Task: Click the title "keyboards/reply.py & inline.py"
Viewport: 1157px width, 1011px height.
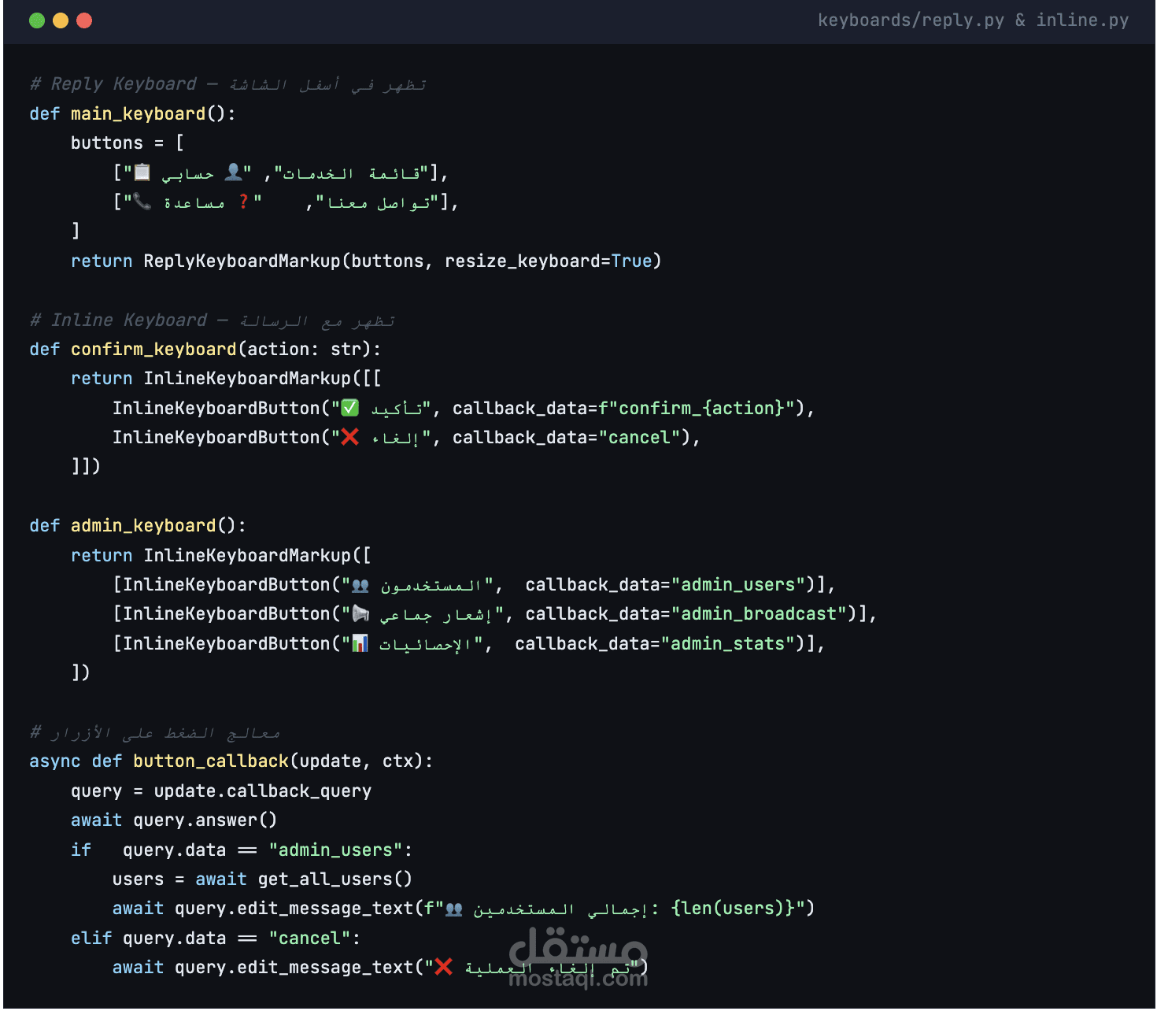Action: click(x=973, y=20)
